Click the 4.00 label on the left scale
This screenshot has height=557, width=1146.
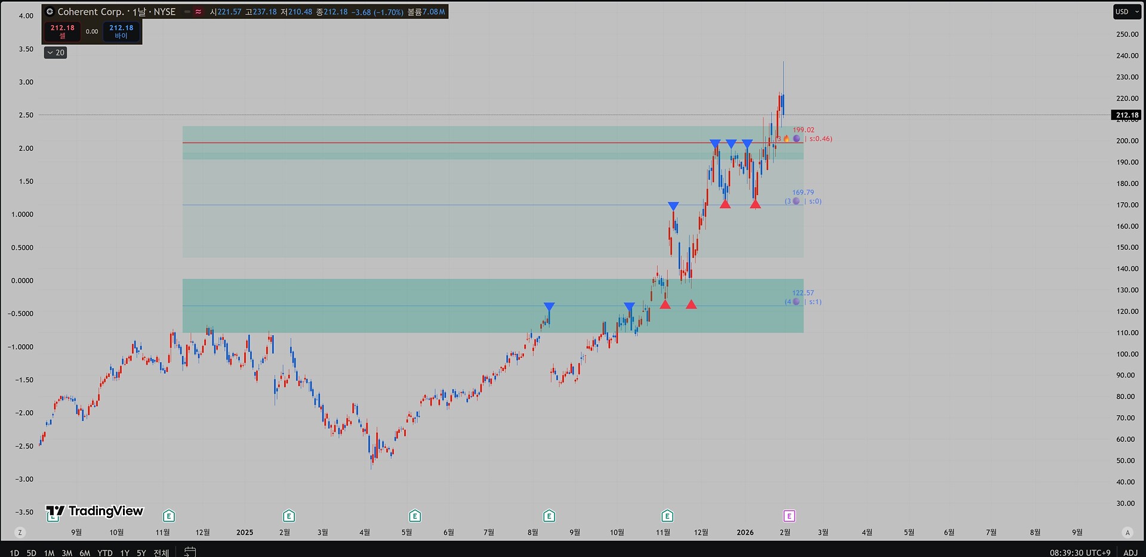26,16
